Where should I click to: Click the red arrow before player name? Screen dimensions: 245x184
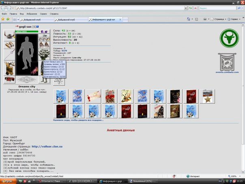click(x=17, y=26)
